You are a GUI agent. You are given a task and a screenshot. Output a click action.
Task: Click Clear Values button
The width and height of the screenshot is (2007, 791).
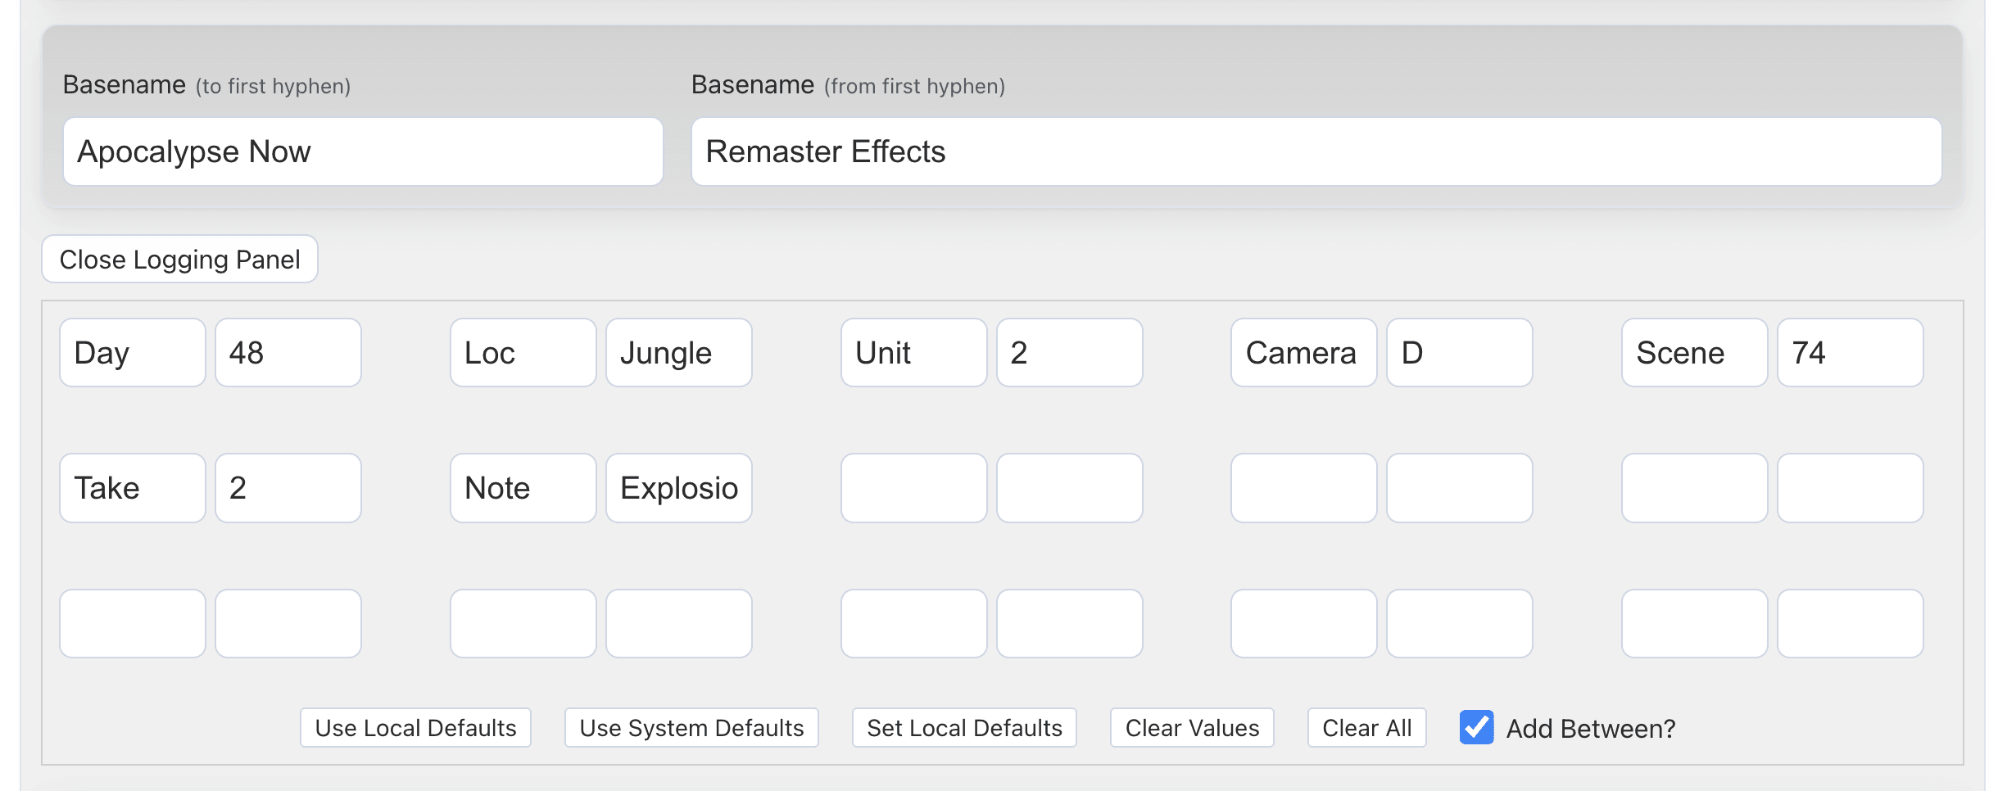(x=1193, y=728)
